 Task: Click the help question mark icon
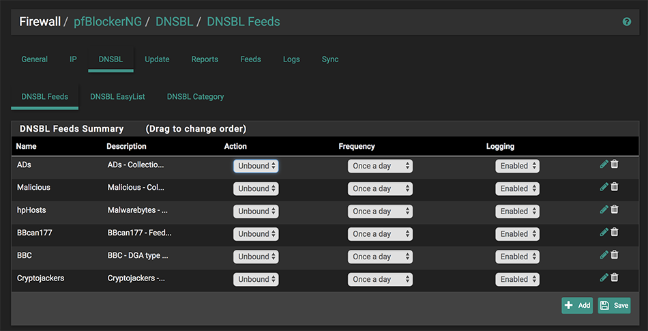pos(627,22)
